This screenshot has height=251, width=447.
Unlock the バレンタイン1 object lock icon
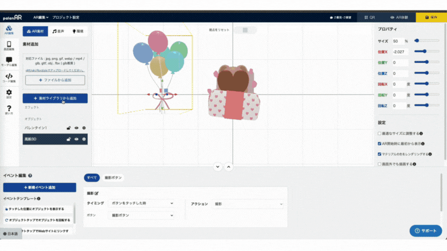[69, 128]
